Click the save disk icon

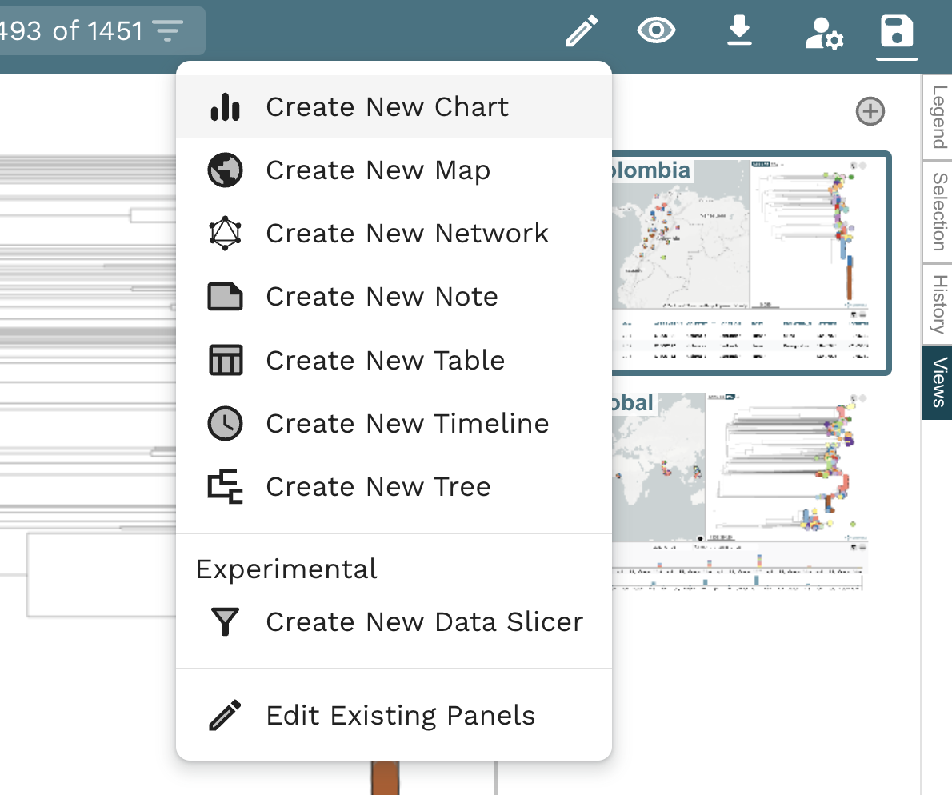point(897,31)
